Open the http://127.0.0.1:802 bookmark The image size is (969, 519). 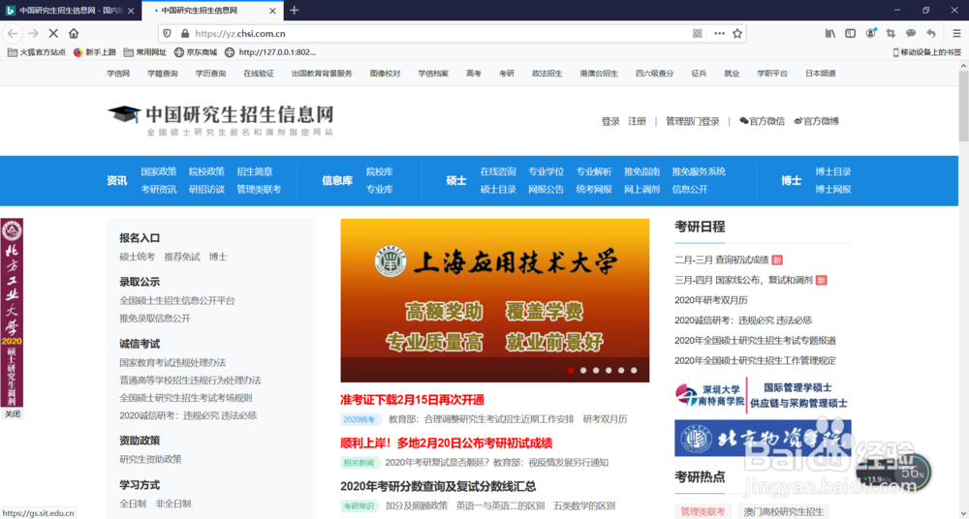click(x=270, y=52)
